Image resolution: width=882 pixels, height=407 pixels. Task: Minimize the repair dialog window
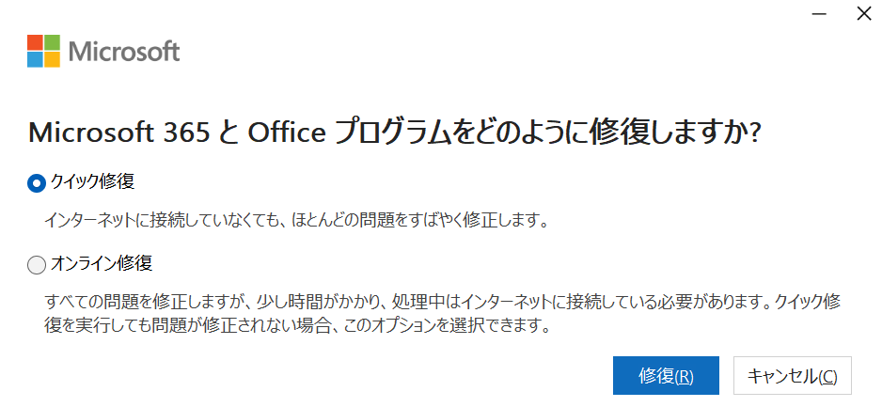tap(820, 14)
